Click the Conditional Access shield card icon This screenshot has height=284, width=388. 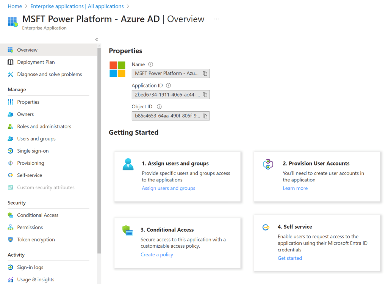coord(127,231)
